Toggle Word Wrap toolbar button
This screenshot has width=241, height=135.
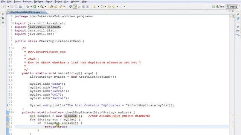(79, 7)
